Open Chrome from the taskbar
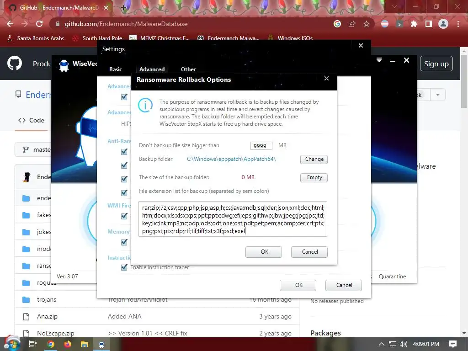The height and width of the screenshot is (351, 468). [x=51, y=344]
